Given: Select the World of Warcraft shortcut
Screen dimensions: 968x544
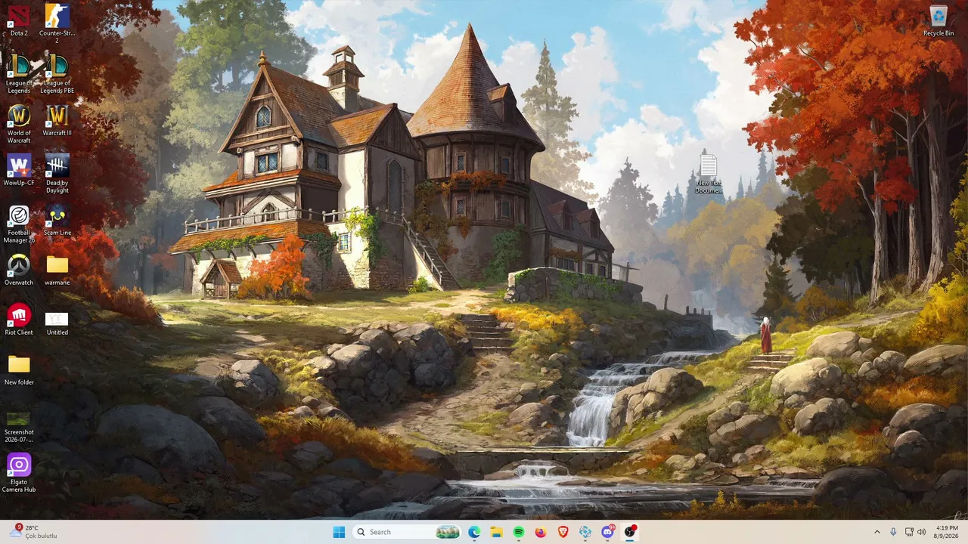Looking at the screenshot, I should 19,124.
